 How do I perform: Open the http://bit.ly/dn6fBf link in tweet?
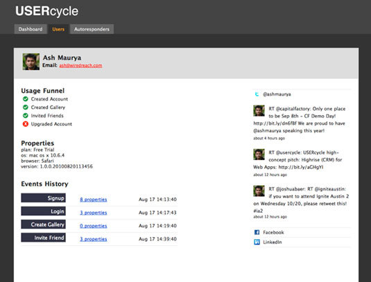275,123
